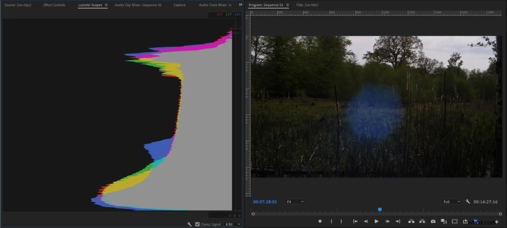Image resolution: width=507 pixels, height=228 pixels.
Task: Click the blue value 243 above the histogram
Action: [x=238, y=15]
